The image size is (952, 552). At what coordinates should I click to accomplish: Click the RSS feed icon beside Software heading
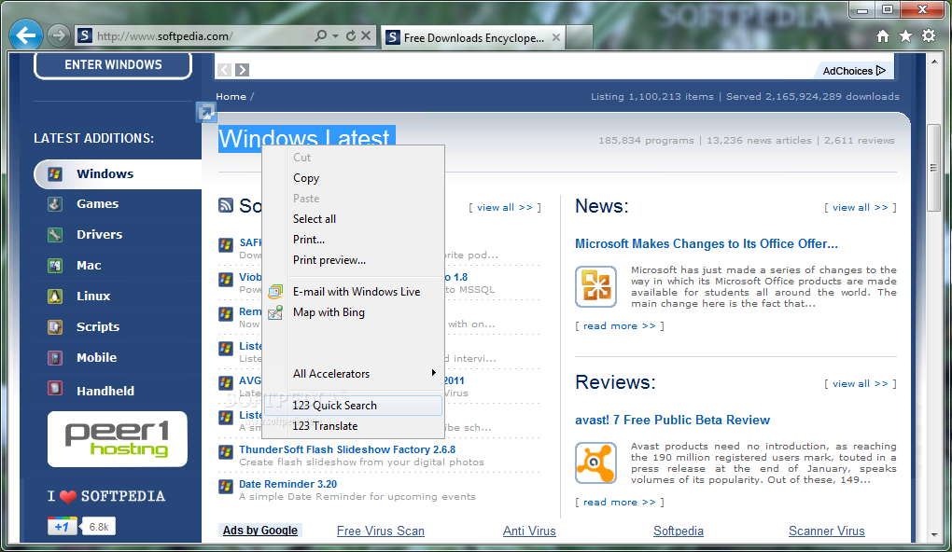(x=226, y=206)
